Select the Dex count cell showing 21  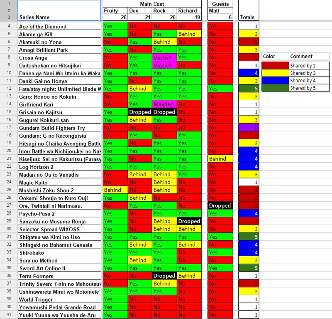pyautogui.click(x=140, y=17)
